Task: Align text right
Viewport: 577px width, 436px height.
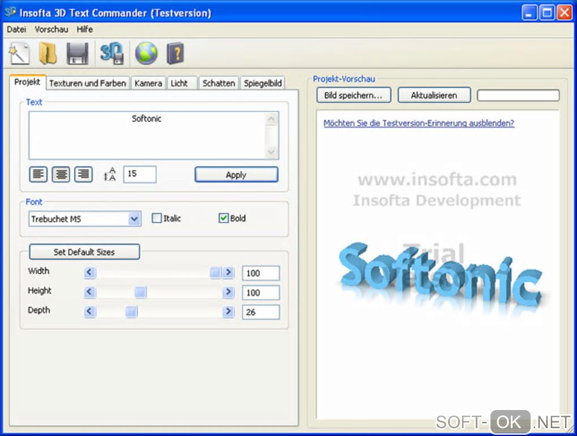Action: 84,174
